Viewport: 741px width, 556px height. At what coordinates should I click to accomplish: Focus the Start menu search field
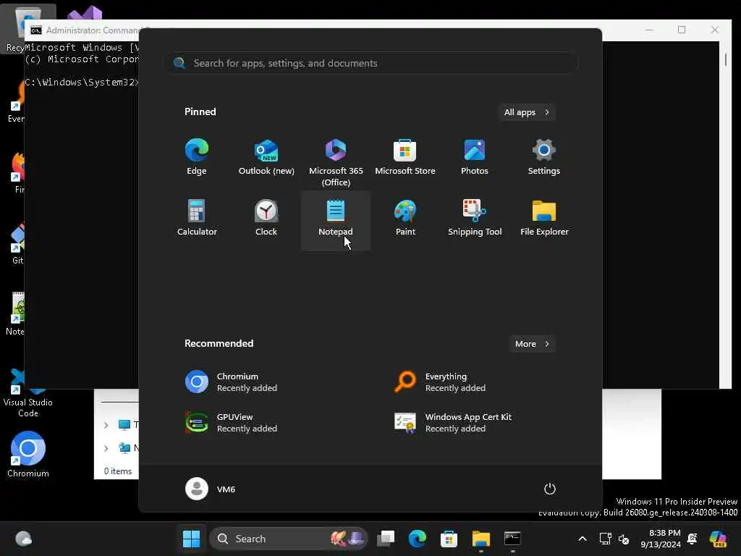pos(370,63)
